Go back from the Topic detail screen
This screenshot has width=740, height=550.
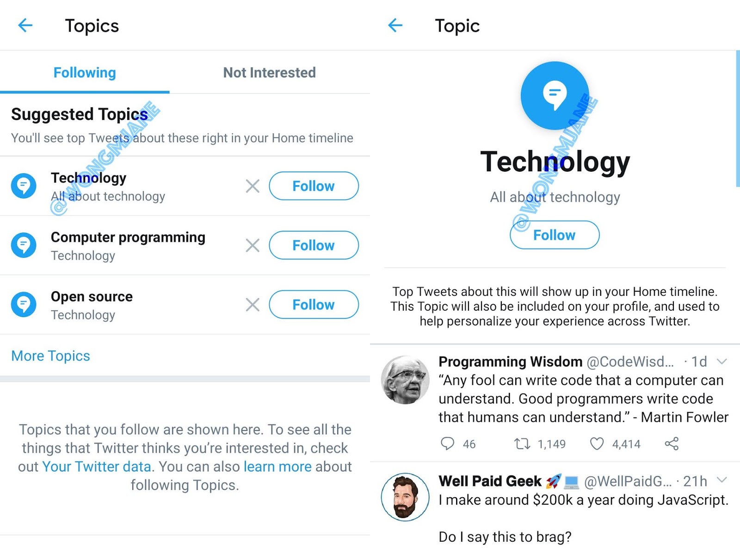tap(395, 25)
